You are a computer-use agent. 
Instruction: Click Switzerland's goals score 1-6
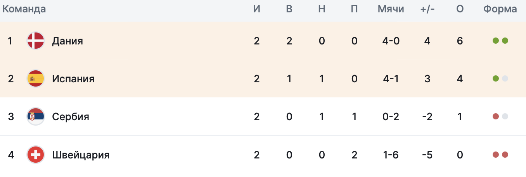click(x=391, y=155)
